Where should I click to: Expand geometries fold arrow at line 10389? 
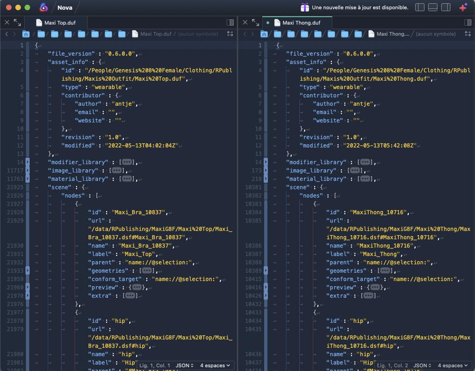266,270
